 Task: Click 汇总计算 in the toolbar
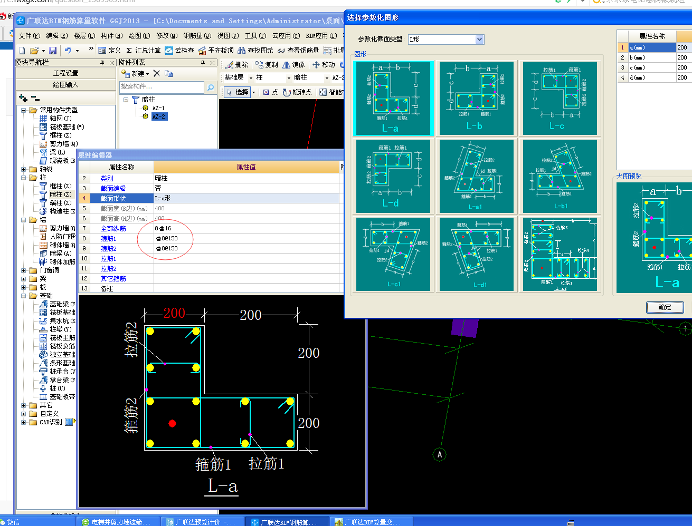pyautogui.click(x=144, y=51)
